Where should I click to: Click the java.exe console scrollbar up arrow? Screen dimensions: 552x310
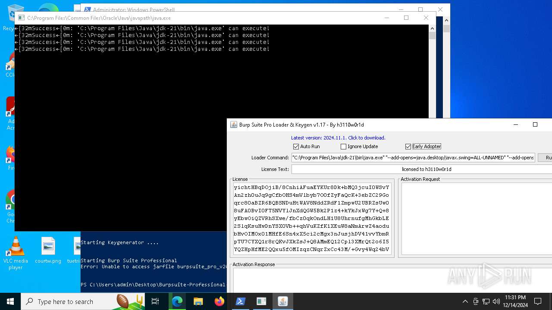coord(433,28)
